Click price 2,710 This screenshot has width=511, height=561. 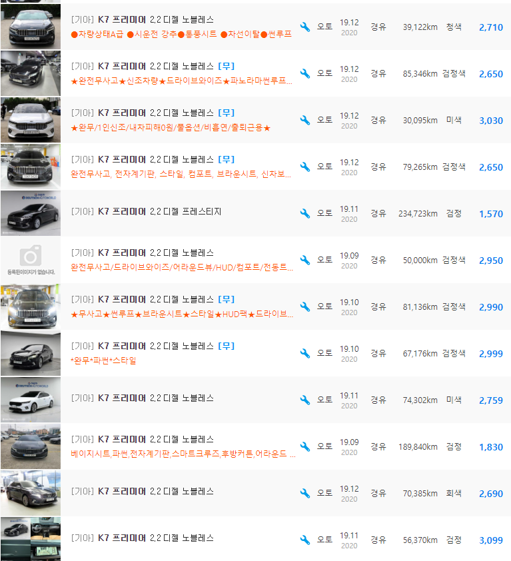[491, 27]
